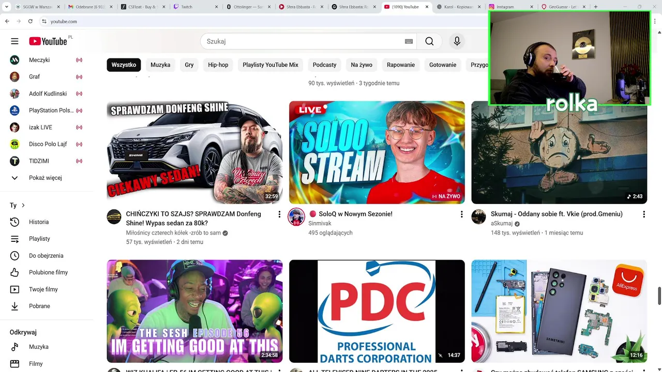Screen dimensions: 662x372
Task: Open Pobrane downloads in sidebar
Action: pos(47,306)
